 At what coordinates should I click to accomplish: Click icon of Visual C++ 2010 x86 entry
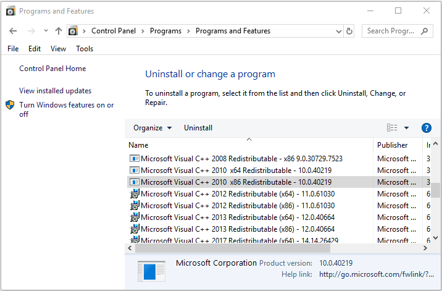click(x=135, y=182)
